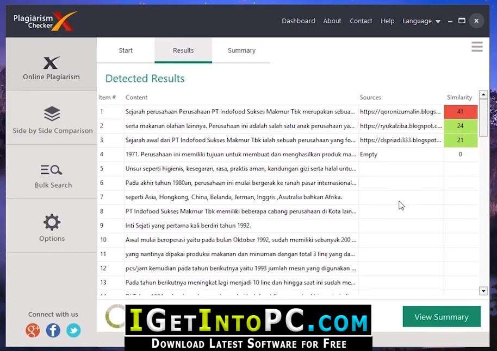Select Side by Side Comparison layers icon

(52, 113)
